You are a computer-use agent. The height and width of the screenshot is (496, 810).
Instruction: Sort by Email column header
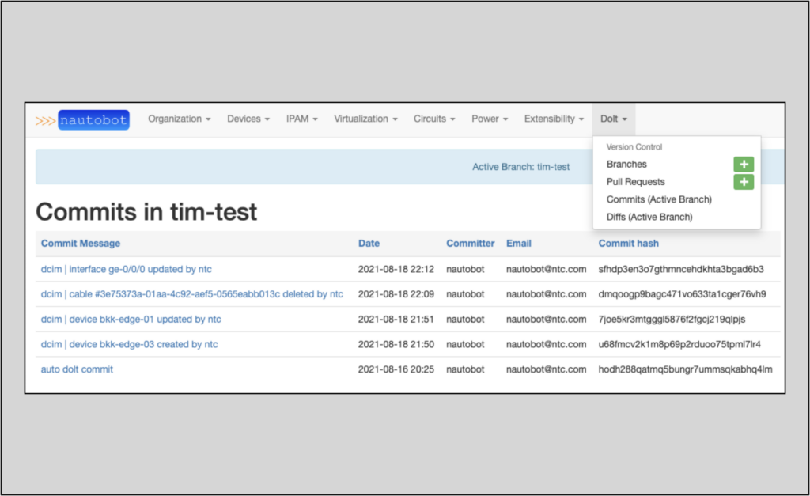click(519, 244)
